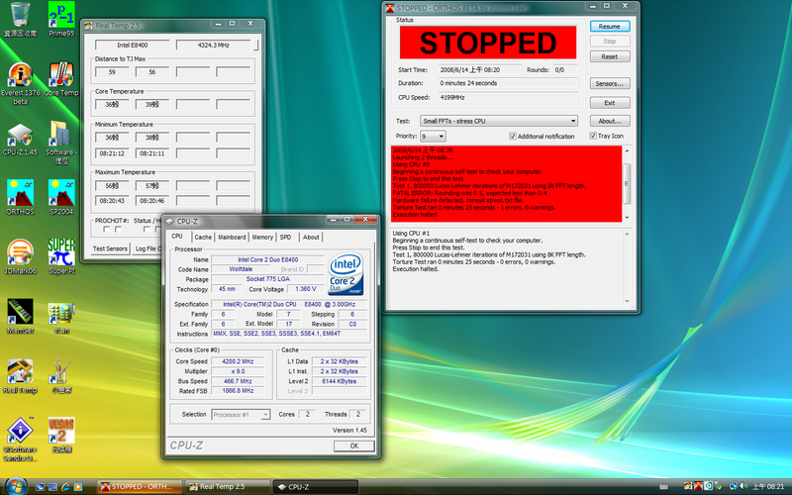
Task: Click the Show Desktop Quick Launch icon
Action: click(x=40, y=487)
